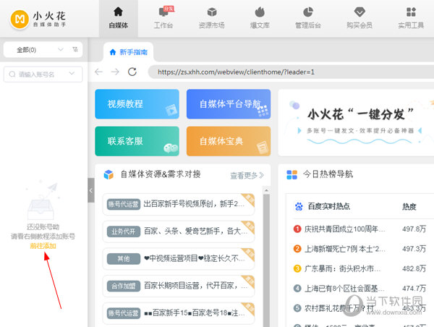The width and height of the screenshot is (434, 327).
Task: Open the 工作台 workbench icon
Action: [164, 12]
